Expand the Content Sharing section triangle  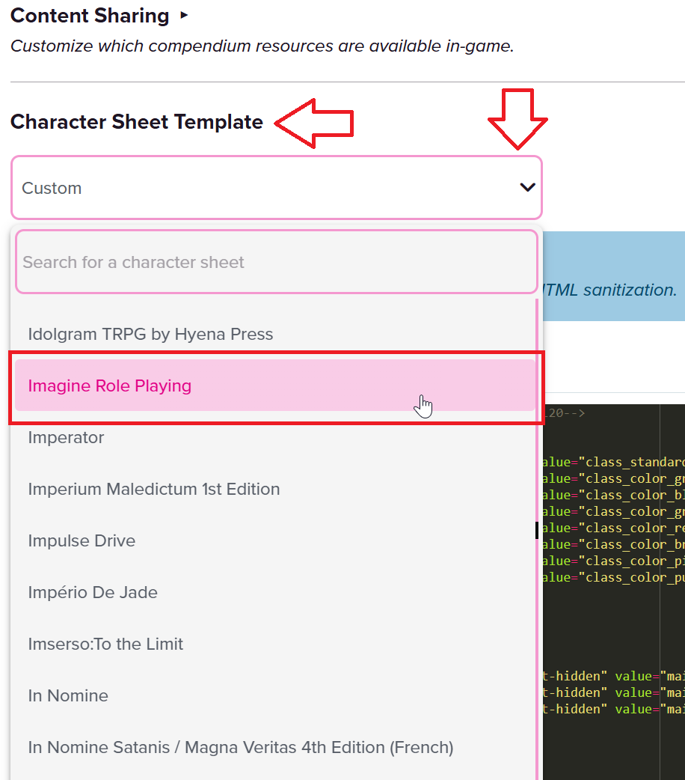click(185, 16)
